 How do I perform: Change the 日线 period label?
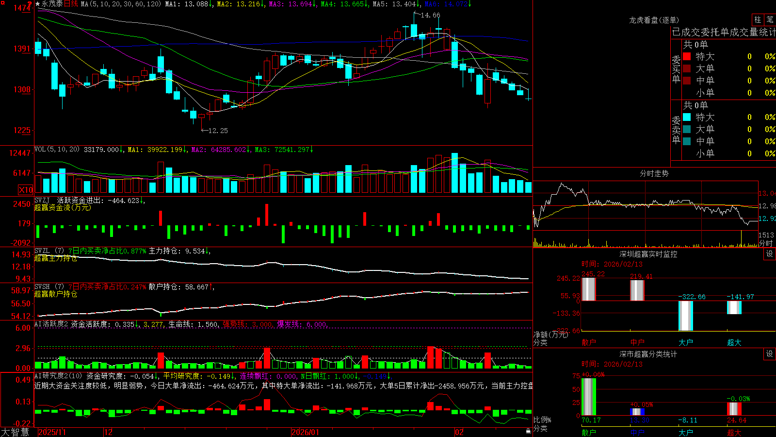[x=71, y=4]
